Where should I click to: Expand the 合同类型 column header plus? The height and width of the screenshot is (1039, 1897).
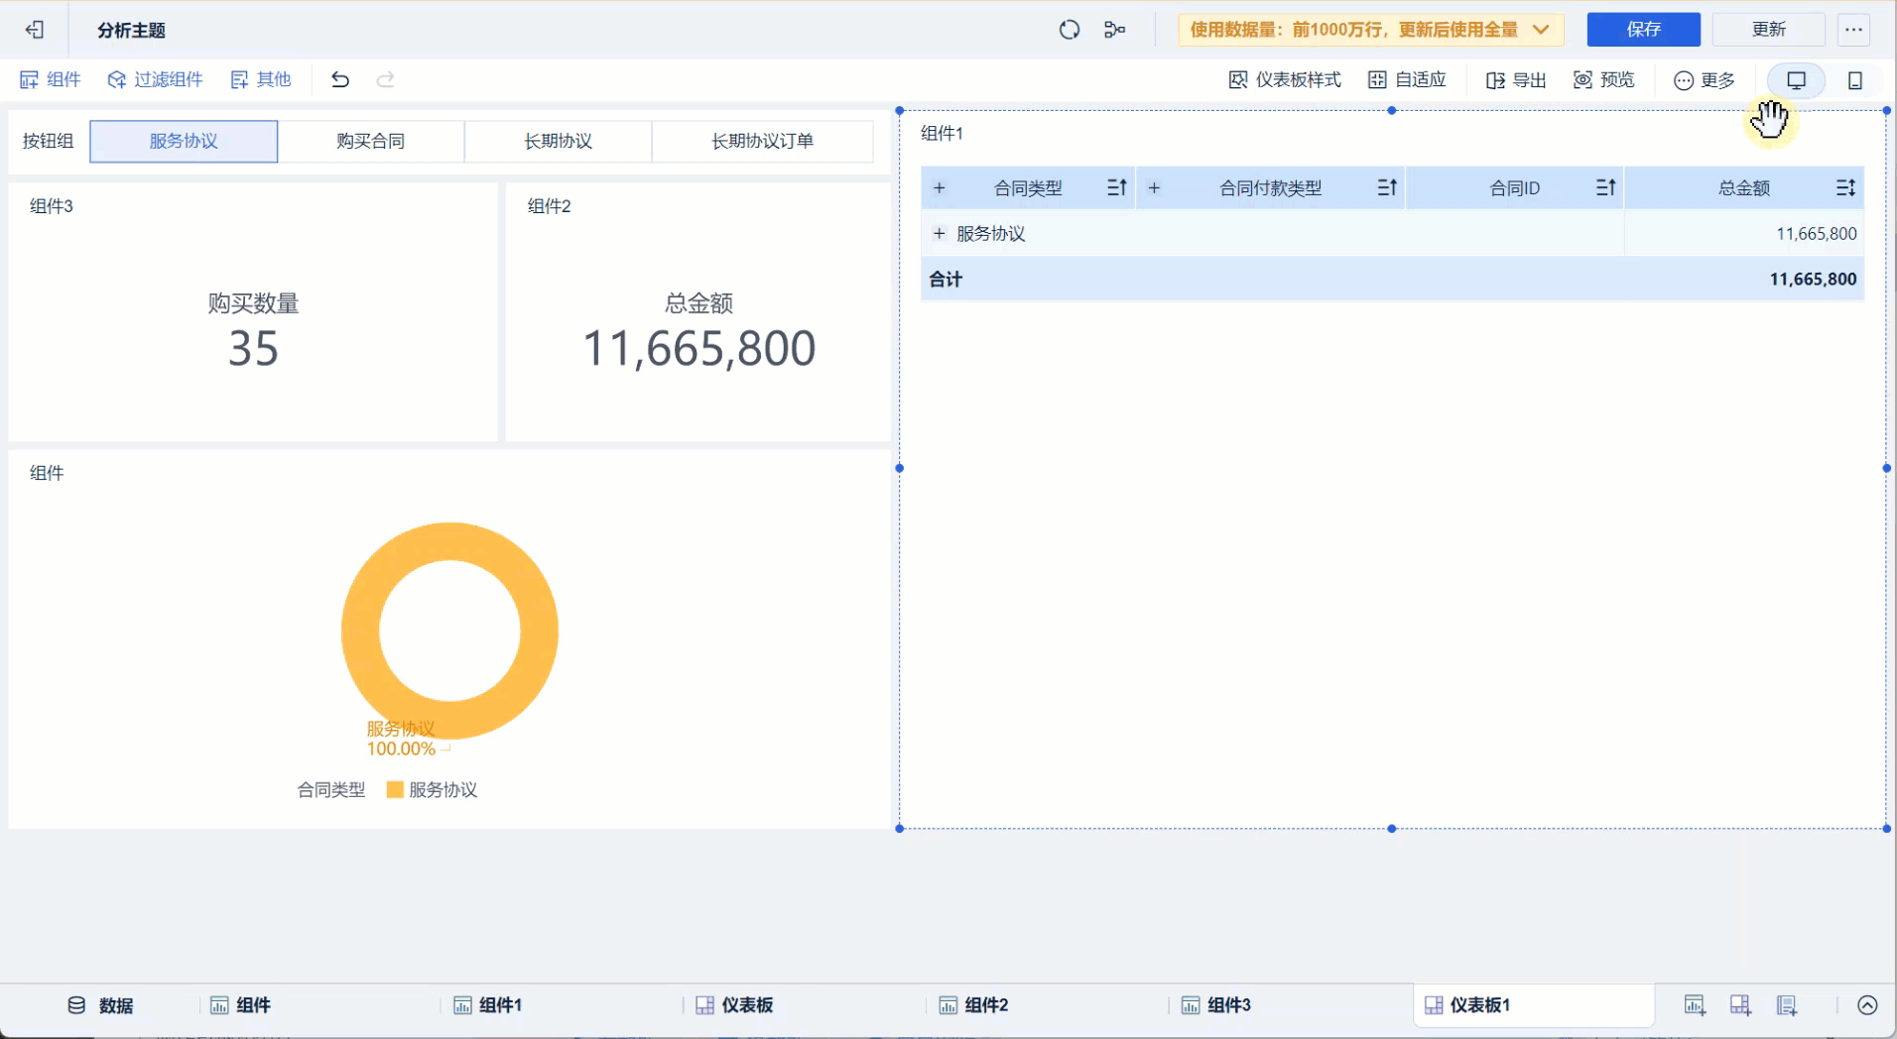[x=939, y=187]
